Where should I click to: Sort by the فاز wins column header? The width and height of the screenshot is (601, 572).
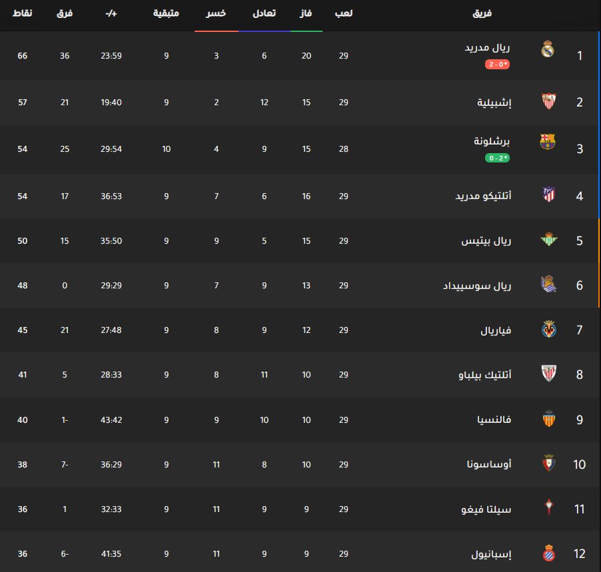click(306, 13)
